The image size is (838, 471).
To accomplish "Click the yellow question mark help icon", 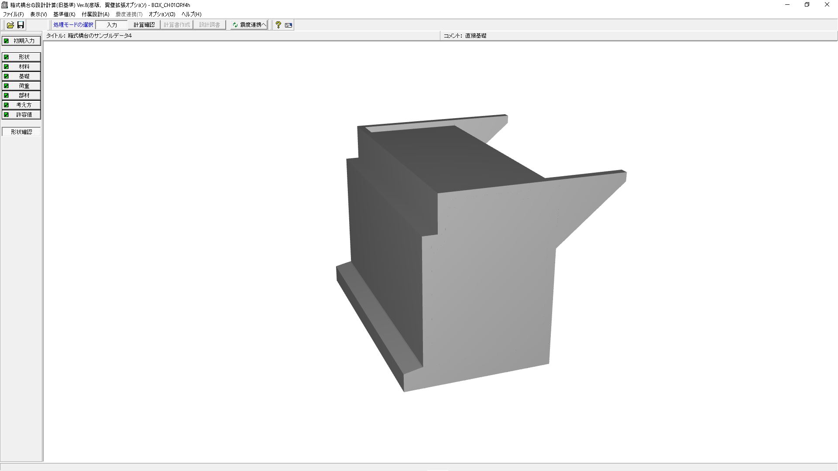I will (x=278, y=25).
